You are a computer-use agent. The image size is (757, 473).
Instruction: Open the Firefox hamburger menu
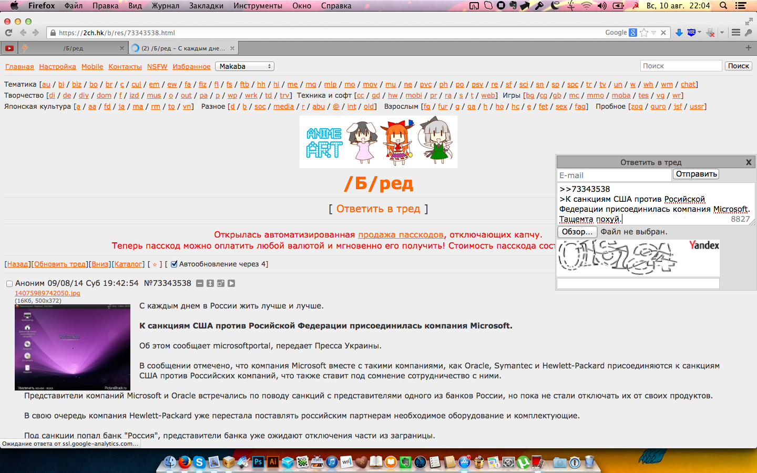pyautogui.click(x=736, y=33)
